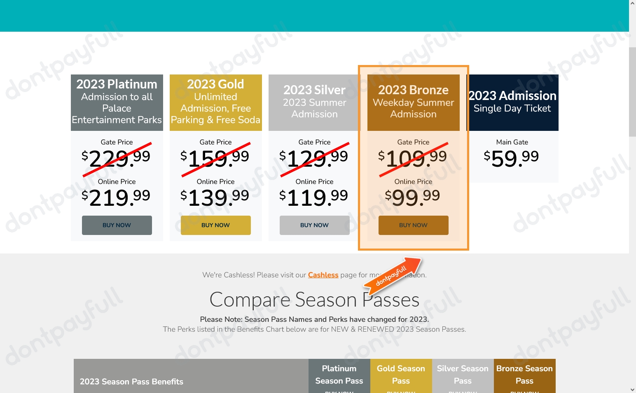Choose the 2023 Admission Single Day Ticket header

coord(512,102)
